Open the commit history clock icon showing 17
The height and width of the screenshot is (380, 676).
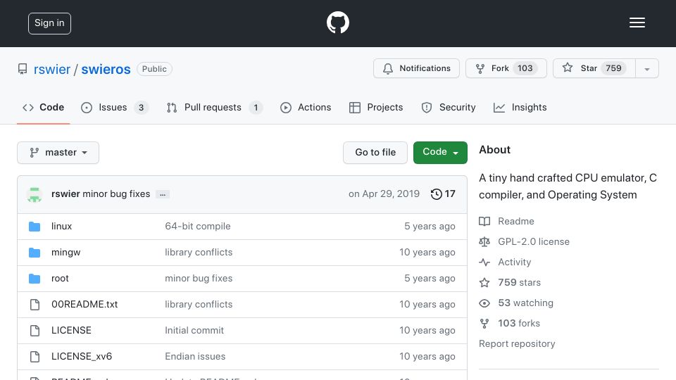point(443,194)
